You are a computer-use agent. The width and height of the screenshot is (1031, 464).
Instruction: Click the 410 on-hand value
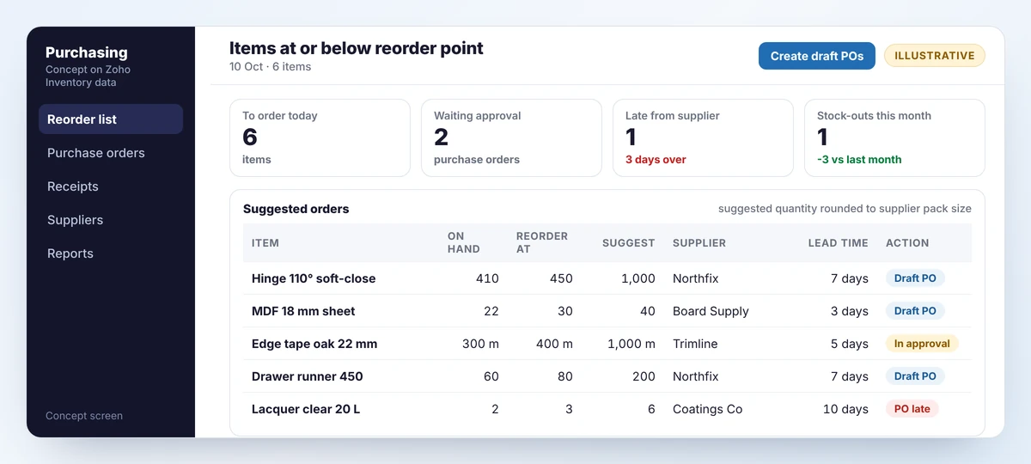pos(487,278)
